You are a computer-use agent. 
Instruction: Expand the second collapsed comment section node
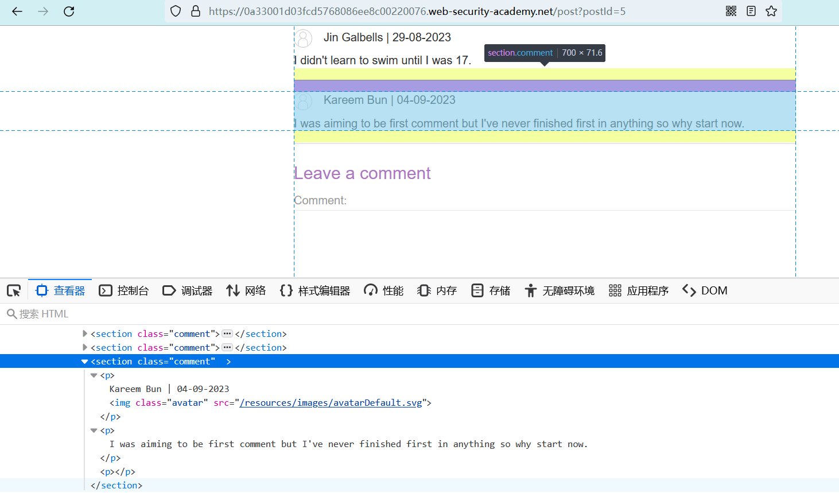tap(85, 347)
